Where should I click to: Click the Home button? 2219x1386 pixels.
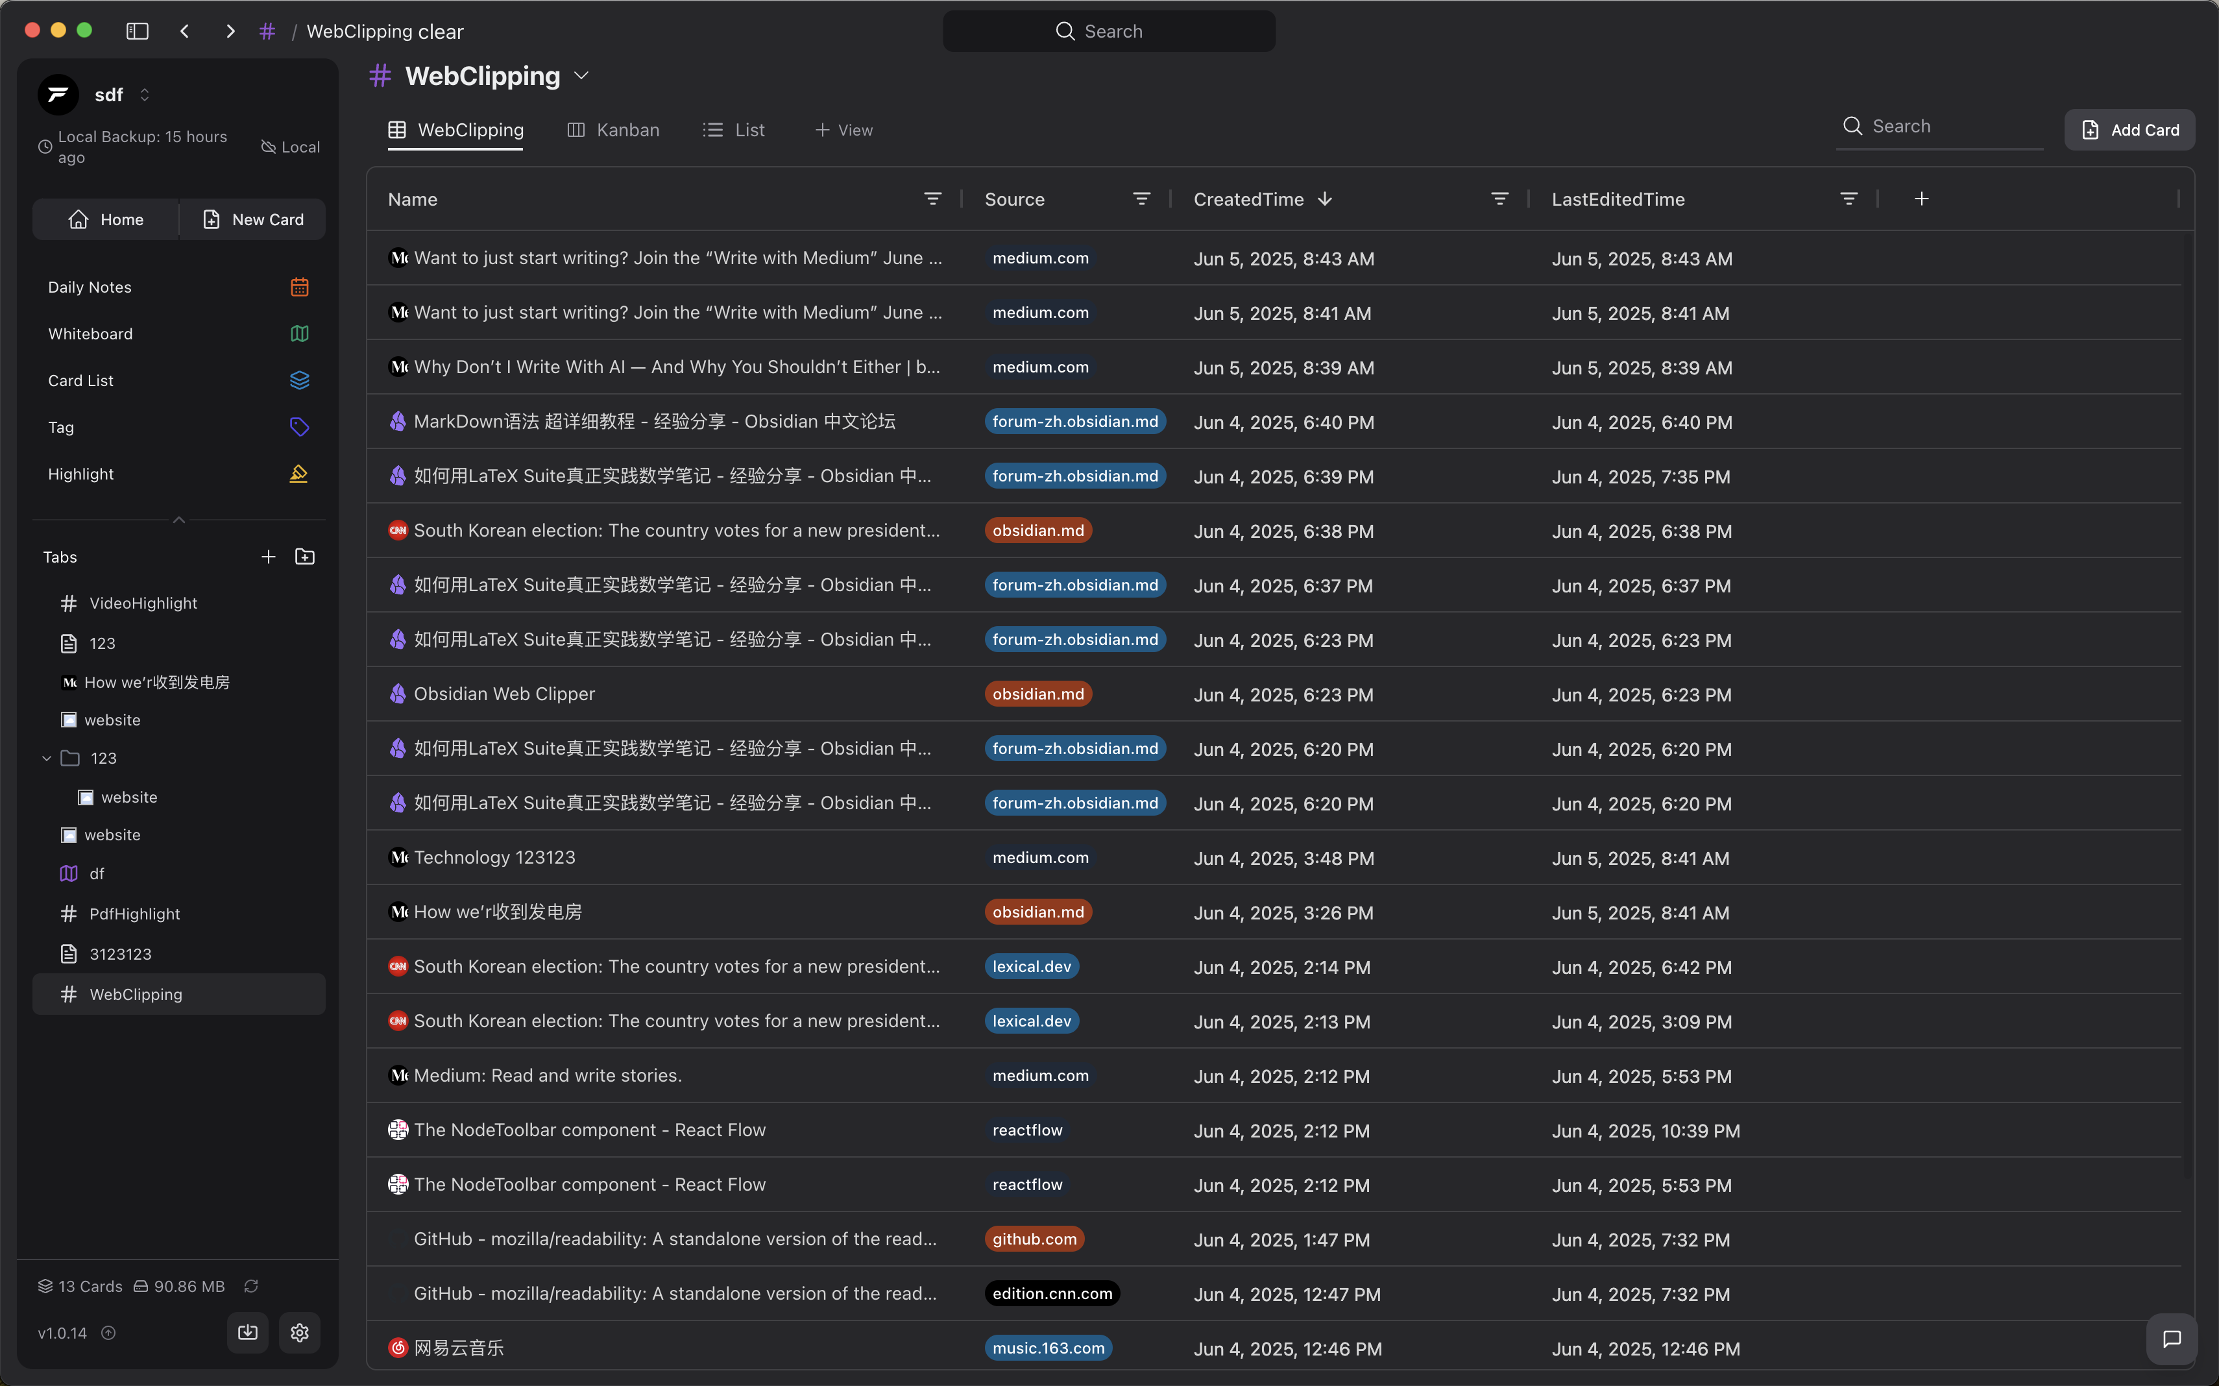click(x=105, y=219)
